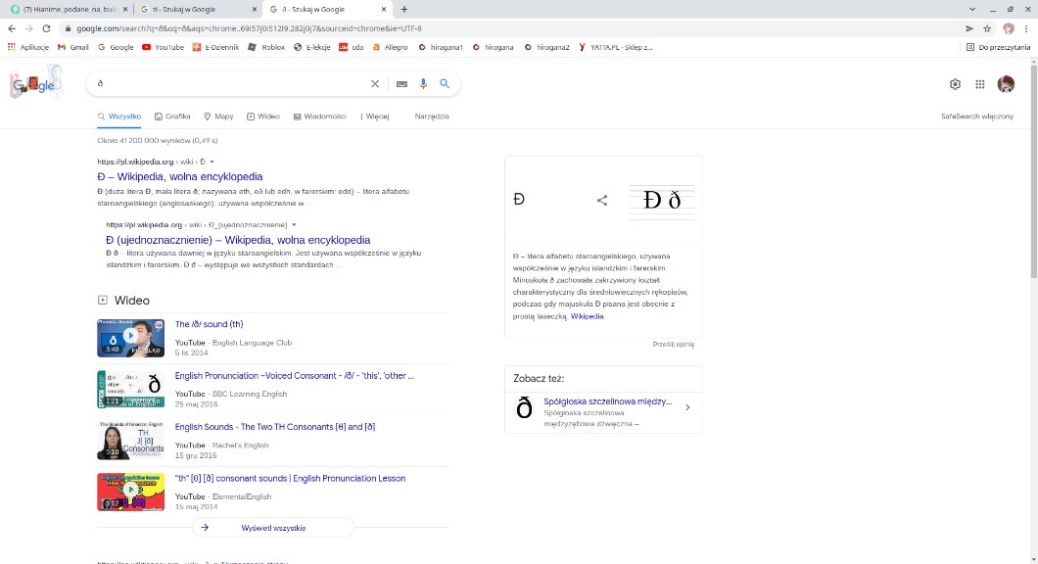The width and height of the screenshot is (1038, 564).
Task: Click the voice search microphone icon
Action: [423, 84]
